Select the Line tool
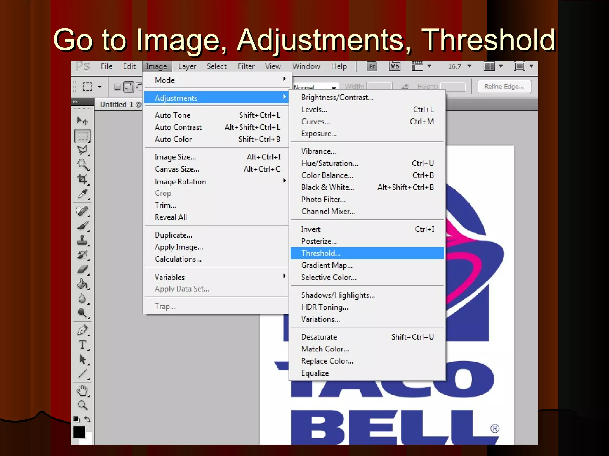 tap(82, 374)
